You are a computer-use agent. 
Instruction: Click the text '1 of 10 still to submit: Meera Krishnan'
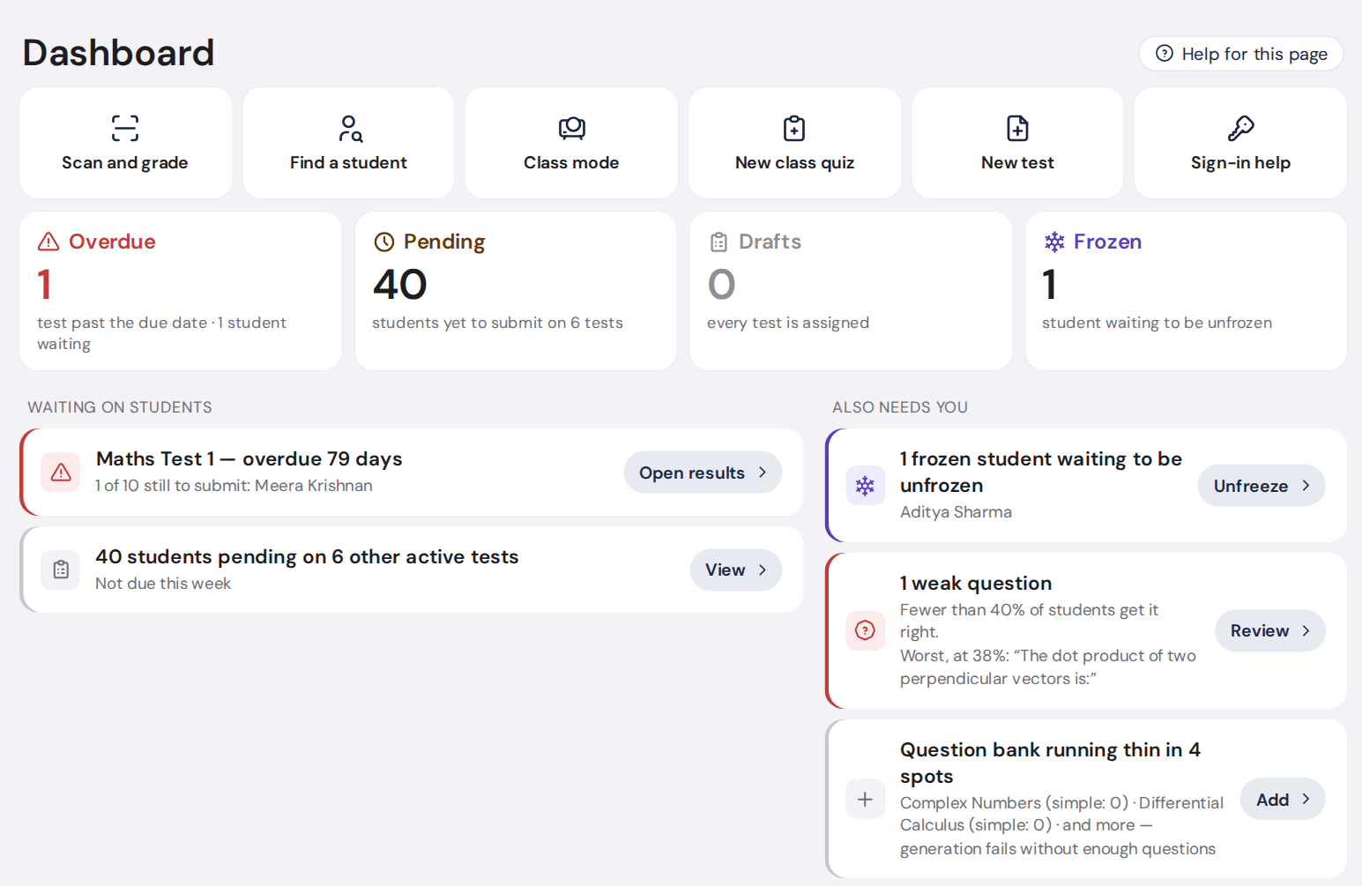[x=234, y=486]
